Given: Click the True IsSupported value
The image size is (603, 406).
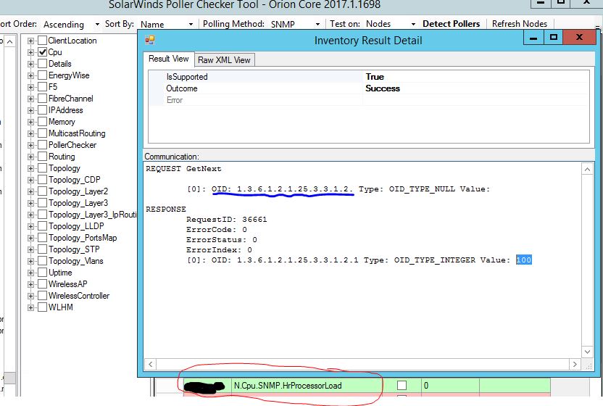Looking at the screenshot, I should 375,77.
